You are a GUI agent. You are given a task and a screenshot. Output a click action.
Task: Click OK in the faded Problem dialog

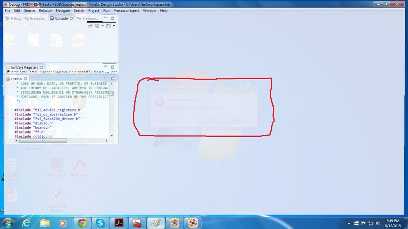[x=209, y=120]
